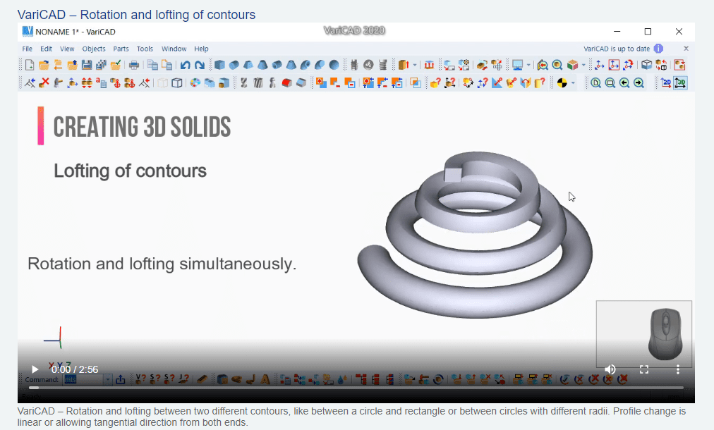Click the Undo arrow icon
The height and width of the screenshot is (430, 714).
185,65
